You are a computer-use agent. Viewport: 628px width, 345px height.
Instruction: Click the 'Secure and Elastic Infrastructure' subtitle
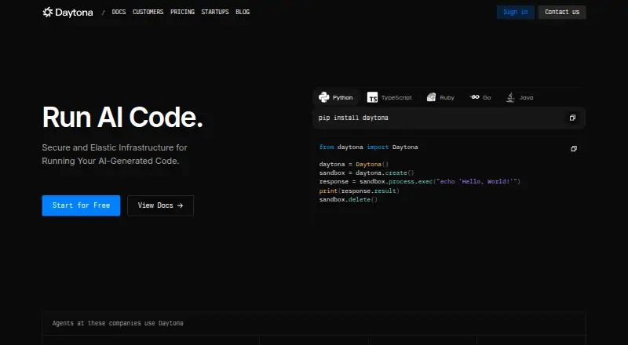click(115, 154)
